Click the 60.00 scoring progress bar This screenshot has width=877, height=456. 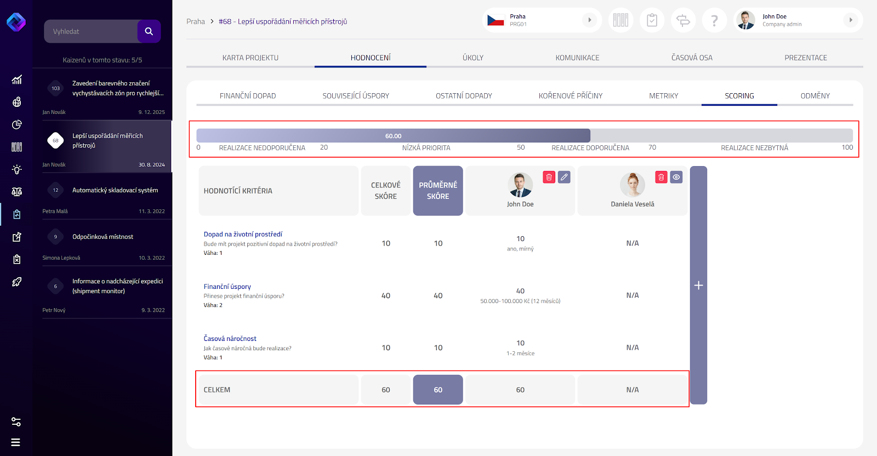point(393,136)
